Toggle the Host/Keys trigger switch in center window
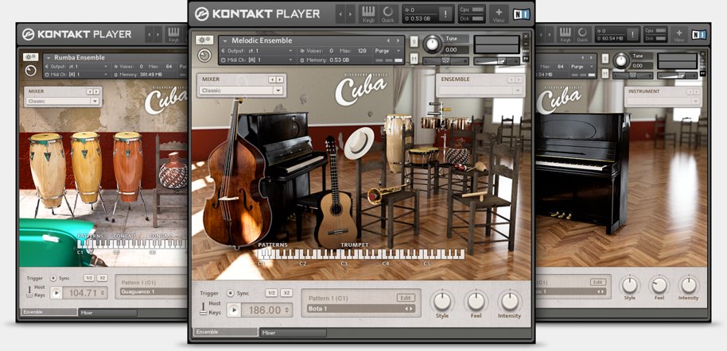 [203, 307]
